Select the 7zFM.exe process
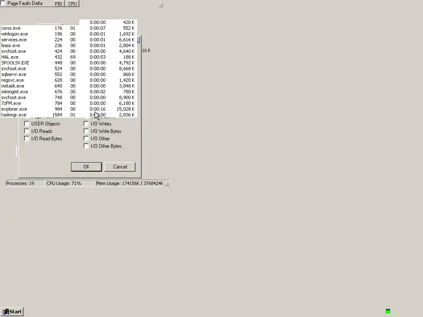 69,103
